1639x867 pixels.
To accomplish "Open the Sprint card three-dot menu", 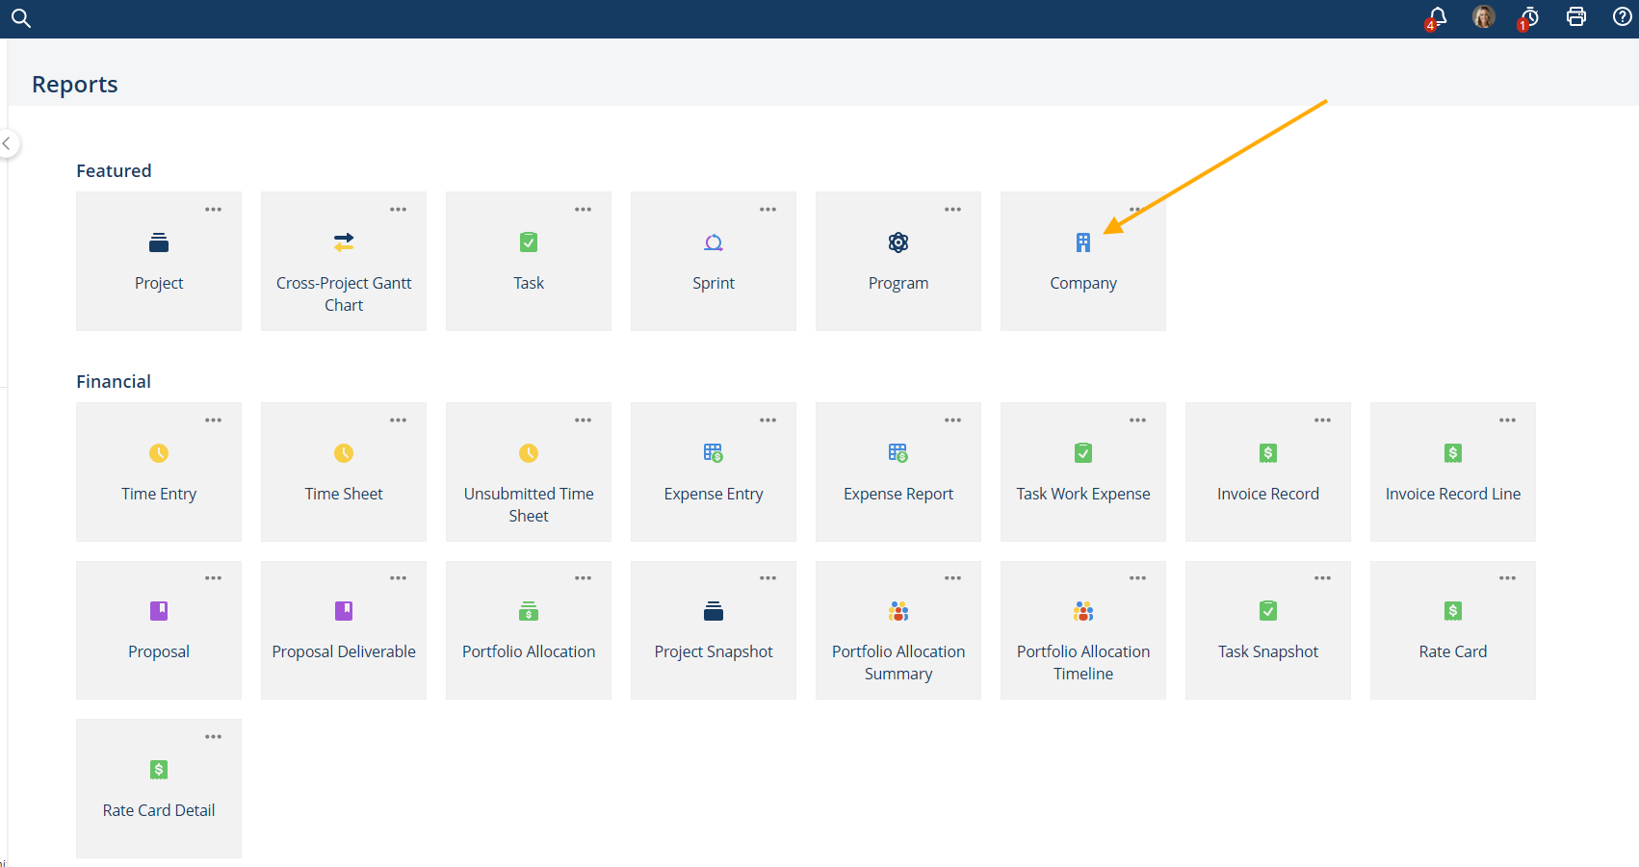I will pyautogui.click(x=768, y=210).
